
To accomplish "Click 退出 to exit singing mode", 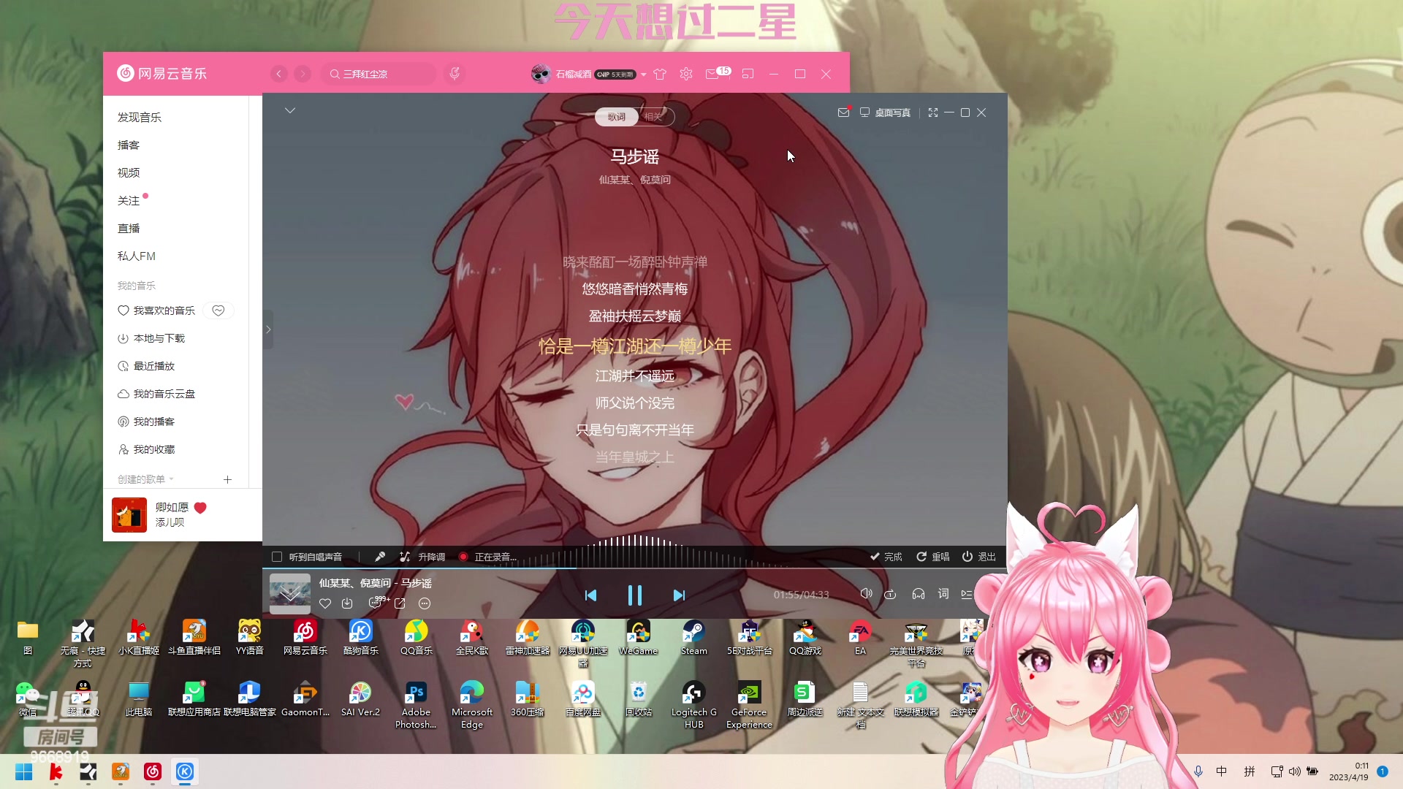I will pos(979,557).
